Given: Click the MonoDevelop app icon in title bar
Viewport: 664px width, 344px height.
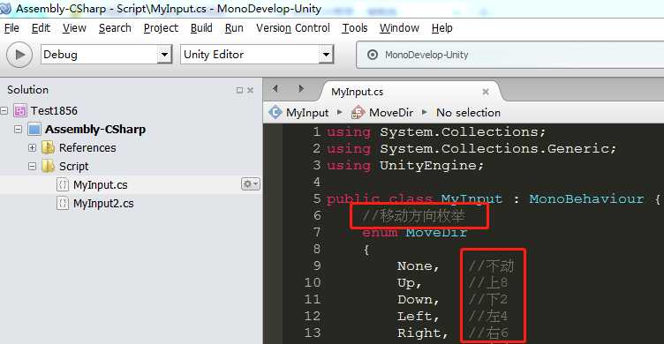Looking at the screenshot, I should tap(6, 8).
